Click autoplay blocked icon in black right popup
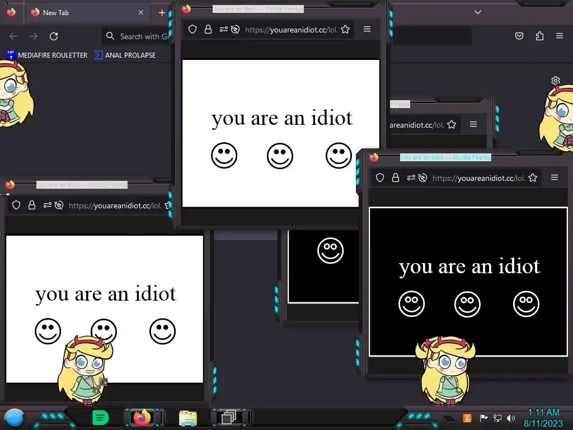Viewport: 573px width, 430px height. (x=423, y=177)
